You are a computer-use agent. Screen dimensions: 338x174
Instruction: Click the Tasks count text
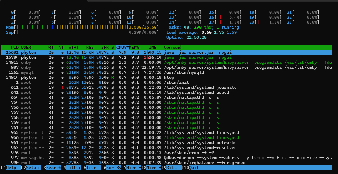click(203, 27)
